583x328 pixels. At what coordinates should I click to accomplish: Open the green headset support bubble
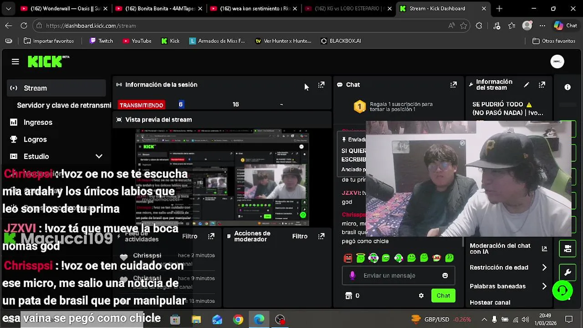(563, 290)
